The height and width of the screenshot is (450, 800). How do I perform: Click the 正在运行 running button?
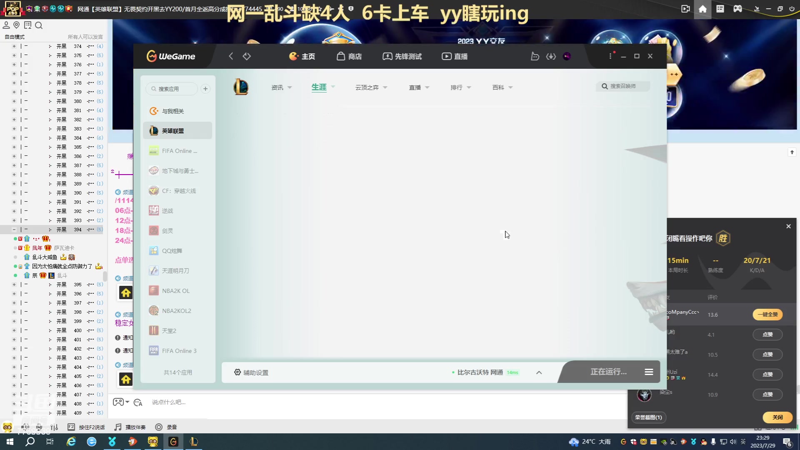tap(608, 372)
